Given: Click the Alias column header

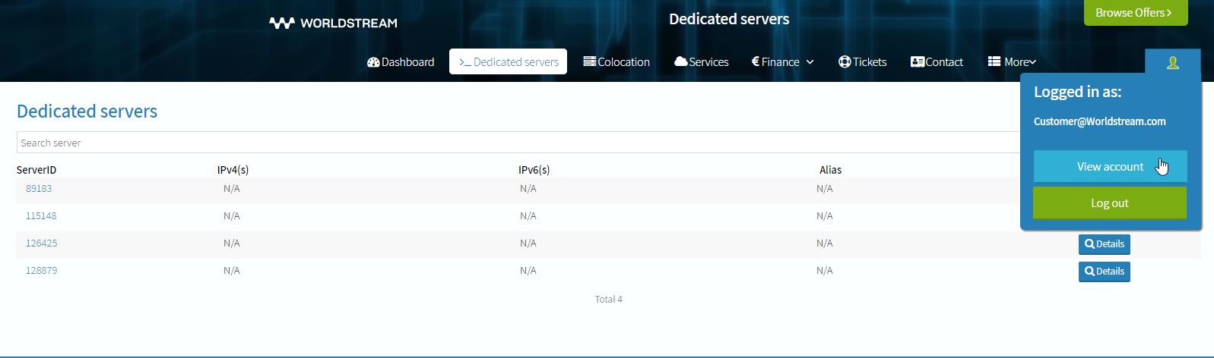Looking at the screenshot, I should coord(830,170).
